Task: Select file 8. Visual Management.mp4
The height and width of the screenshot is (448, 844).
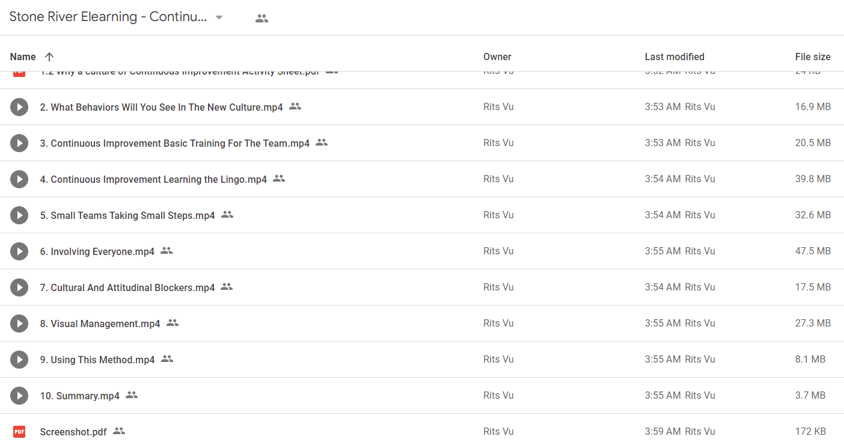Action: tap(100, 324)
